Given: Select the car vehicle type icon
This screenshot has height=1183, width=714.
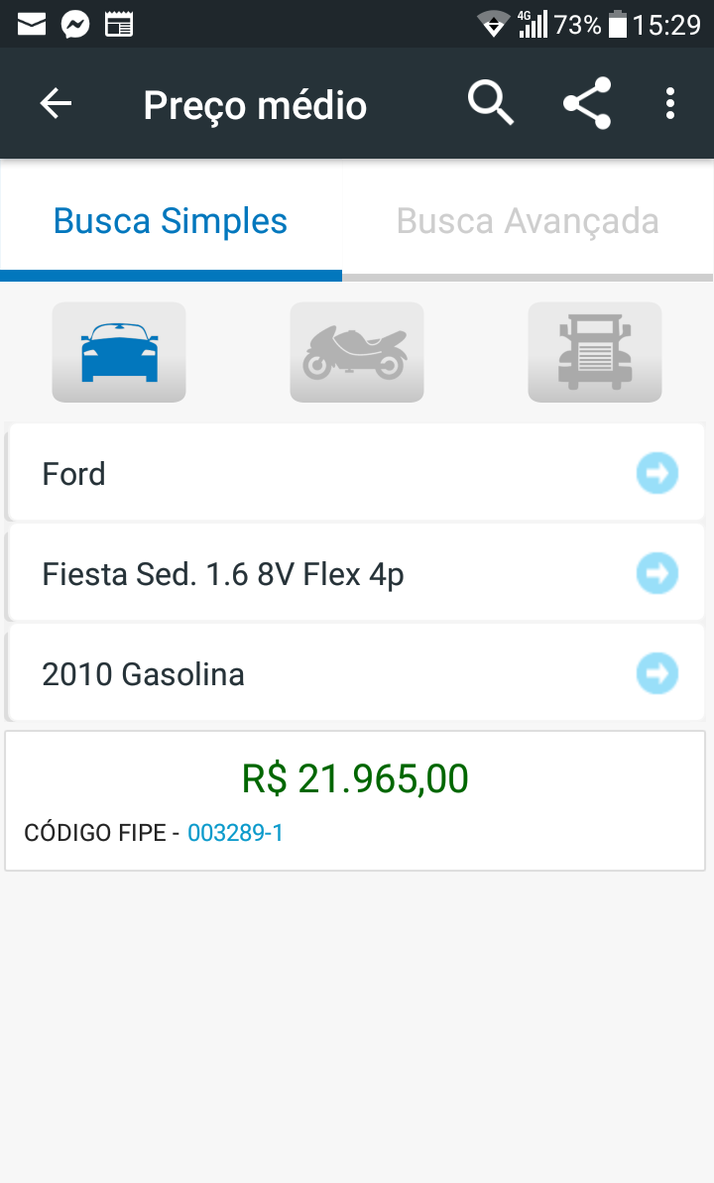Looking at the screenshot, I should coord(119,352).
